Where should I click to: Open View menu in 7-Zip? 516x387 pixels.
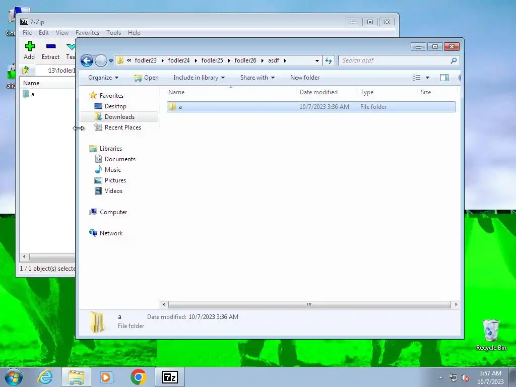point(62,33)
